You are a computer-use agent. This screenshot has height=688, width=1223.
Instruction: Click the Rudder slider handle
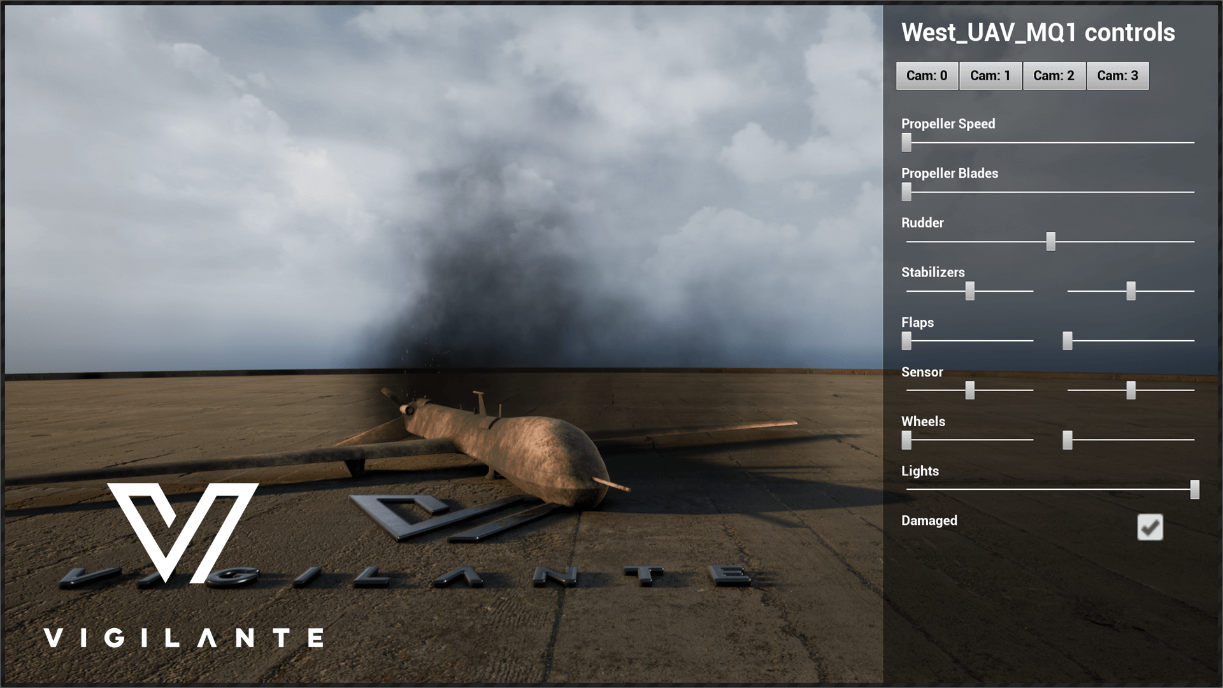(1050, 241)
